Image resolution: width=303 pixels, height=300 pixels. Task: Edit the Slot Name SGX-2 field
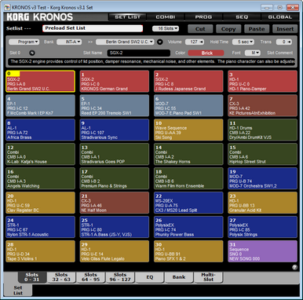(139, 53)
